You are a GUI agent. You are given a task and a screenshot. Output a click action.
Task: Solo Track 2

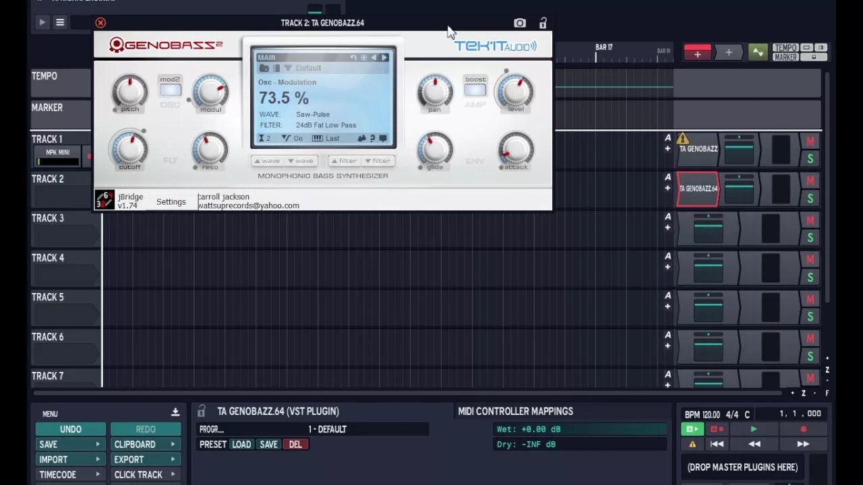point(810,198)
